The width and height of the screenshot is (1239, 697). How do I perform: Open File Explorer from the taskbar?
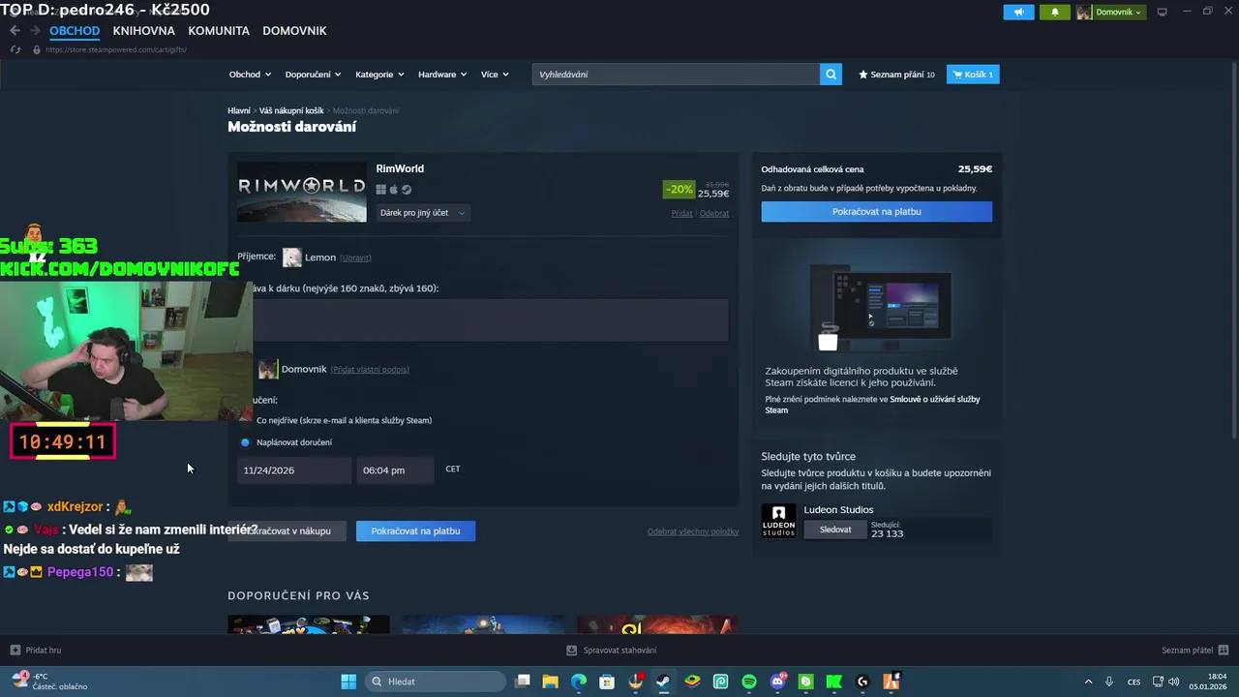coord(550,682)
